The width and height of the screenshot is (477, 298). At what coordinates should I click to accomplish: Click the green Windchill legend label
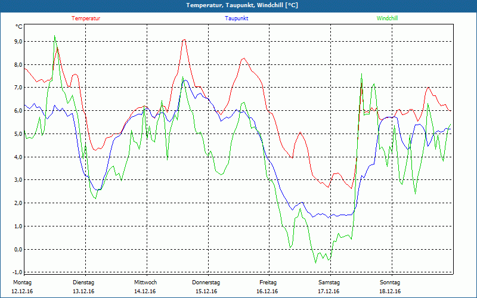click(x=387, y=18)
